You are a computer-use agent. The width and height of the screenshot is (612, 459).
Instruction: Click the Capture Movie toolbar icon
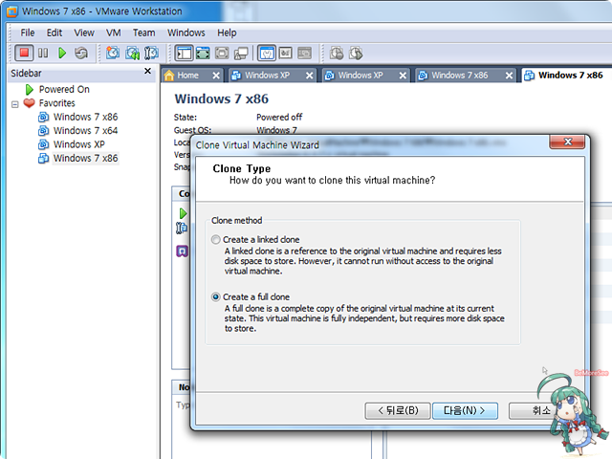[x=356, y=53]
